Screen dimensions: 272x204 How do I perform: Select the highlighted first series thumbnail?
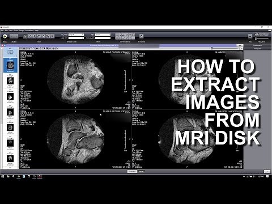[10, 65]
